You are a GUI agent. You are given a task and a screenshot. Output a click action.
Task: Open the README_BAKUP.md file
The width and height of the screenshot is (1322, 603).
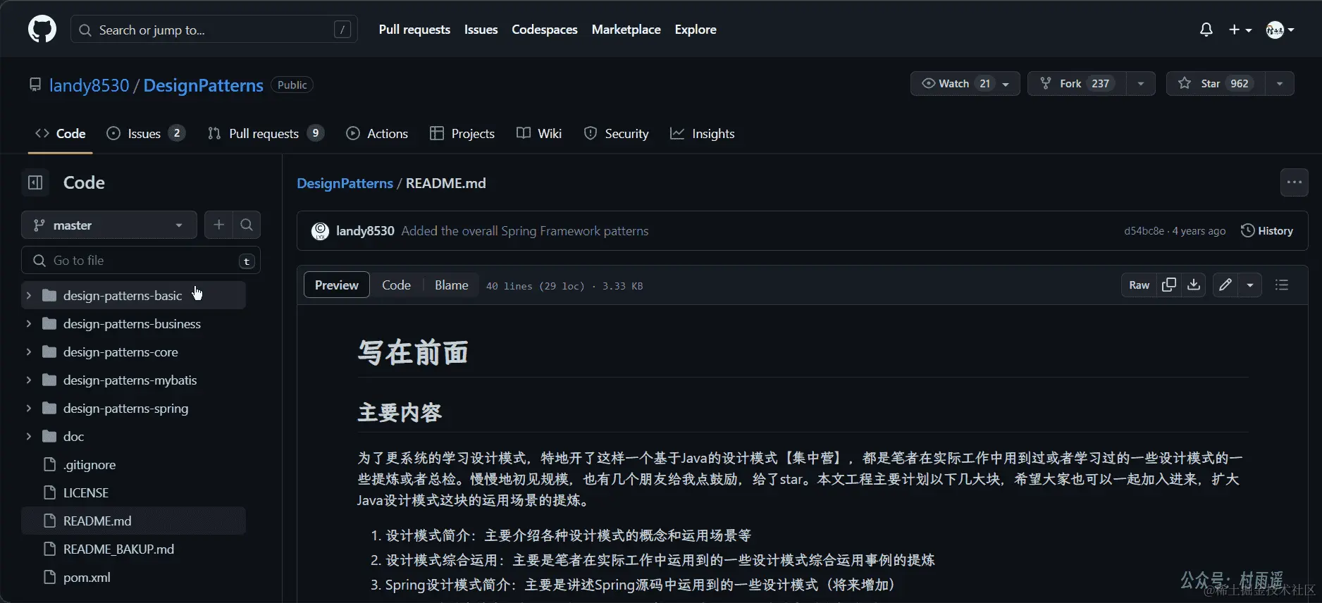[134, 549]
